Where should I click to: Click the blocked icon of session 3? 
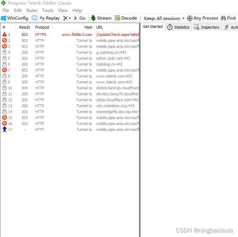pyautogui.click(x=5, y=46)
